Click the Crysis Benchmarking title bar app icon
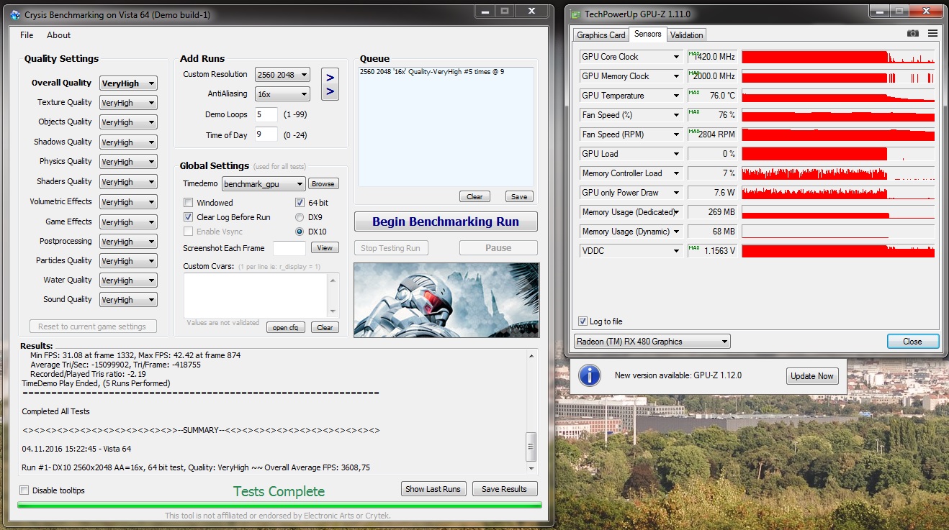The height and width of the screenshot is (530, 949). [15, 14]
